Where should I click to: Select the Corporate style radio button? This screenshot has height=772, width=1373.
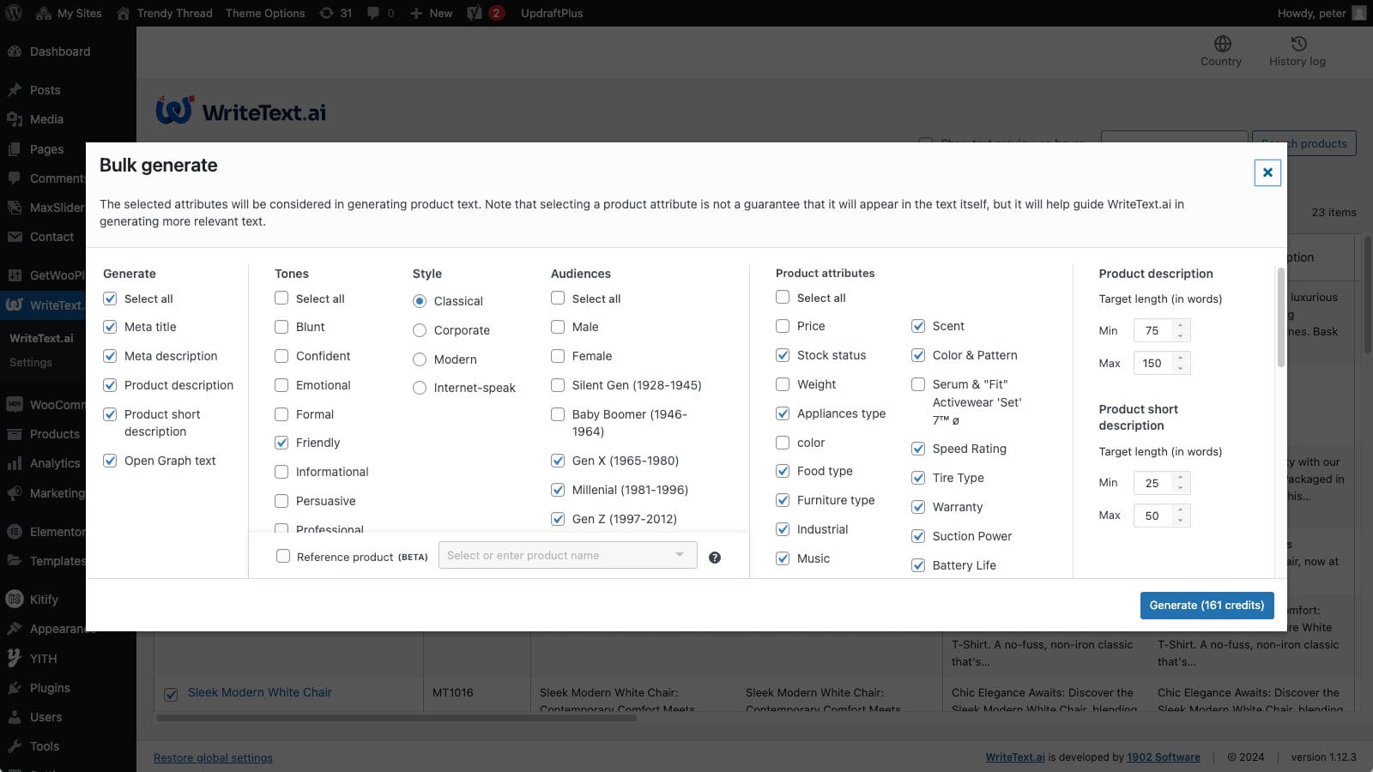click(x=420, y=330)
